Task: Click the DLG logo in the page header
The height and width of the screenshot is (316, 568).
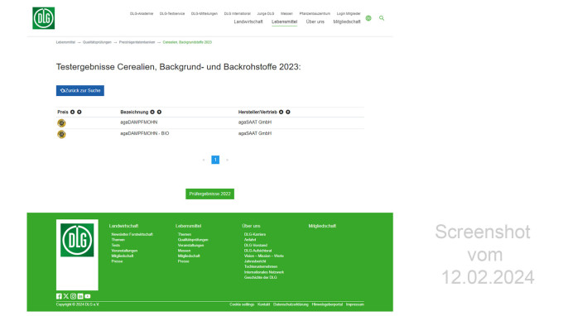Action: click(43, 18)
